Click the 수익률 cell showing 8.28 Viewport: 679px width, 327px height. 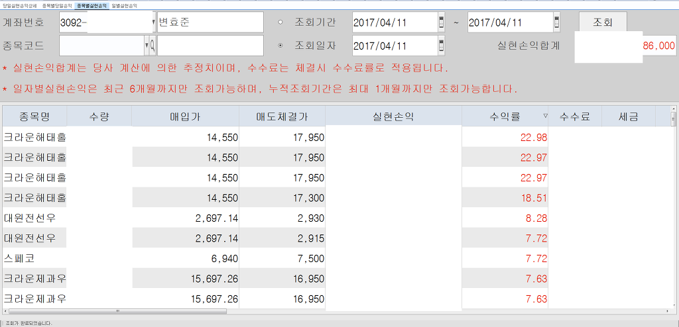[x=505, y=218]
